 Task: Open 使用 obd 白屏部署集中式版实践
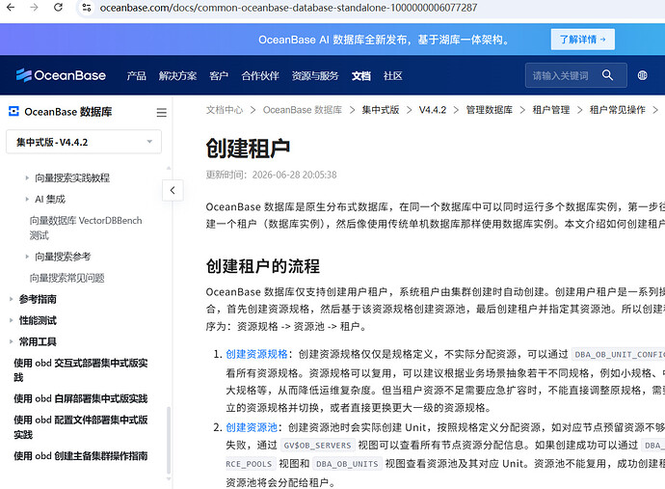pos(81,398)
